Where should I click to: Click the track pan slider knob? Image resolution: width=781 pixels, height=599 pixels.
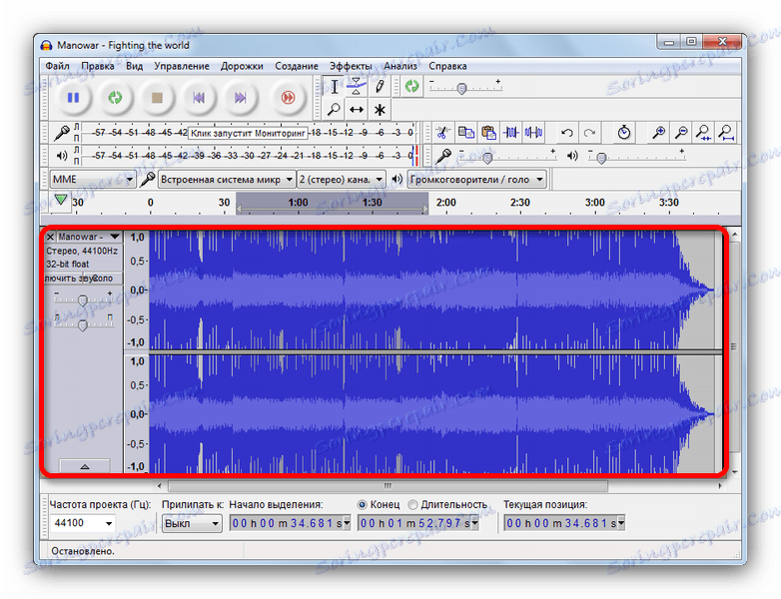(83, 325)
